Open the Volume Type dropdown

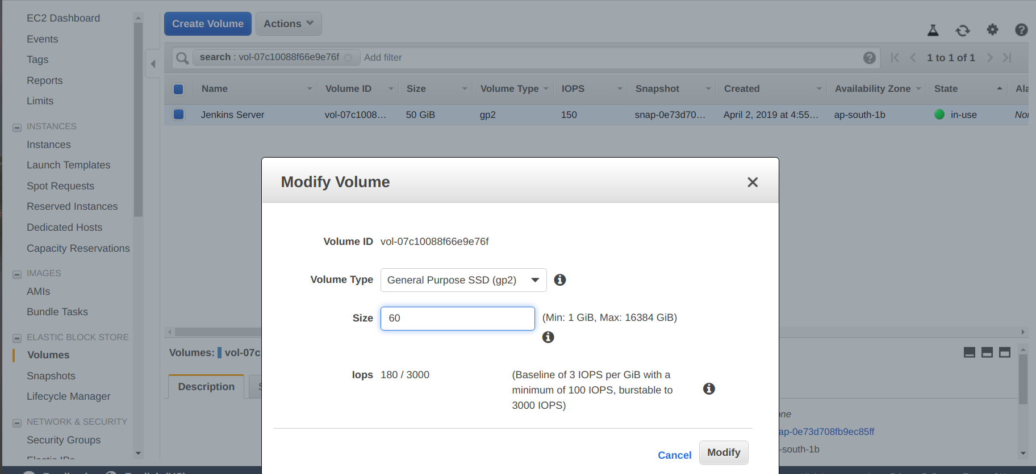[x=463, y=280]
